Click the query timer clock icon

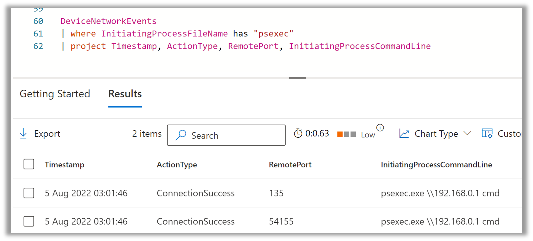pos(298,133)
